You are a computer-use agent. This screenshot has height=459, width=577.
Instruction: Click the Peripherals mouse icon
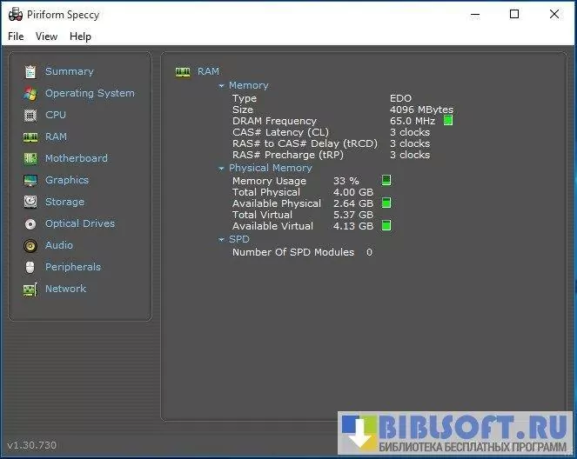[x=30, y=267]
